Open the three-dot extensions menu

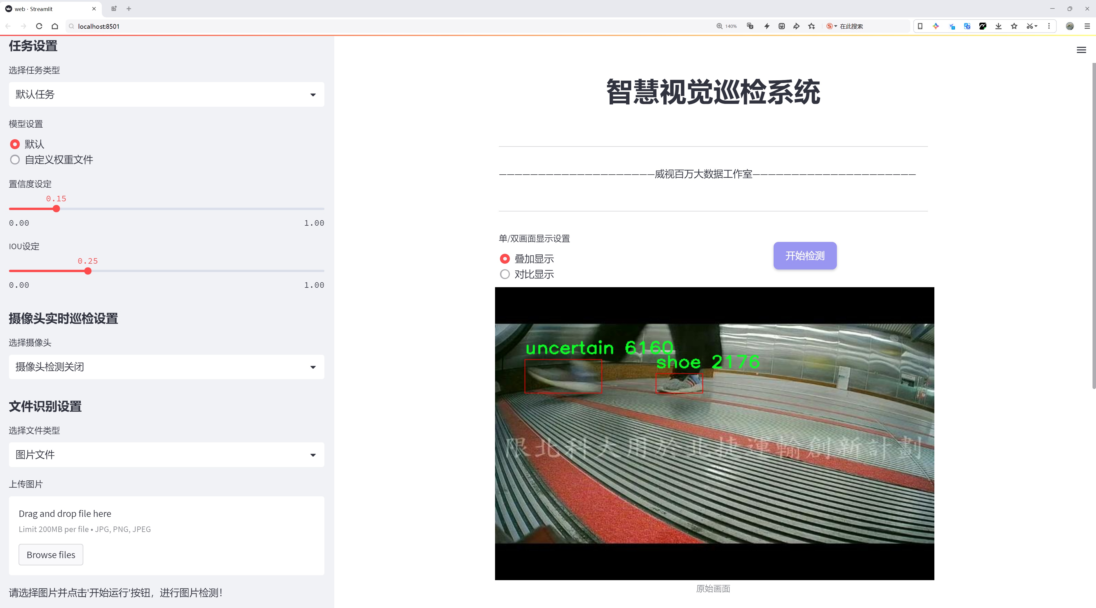[1049, 26]
